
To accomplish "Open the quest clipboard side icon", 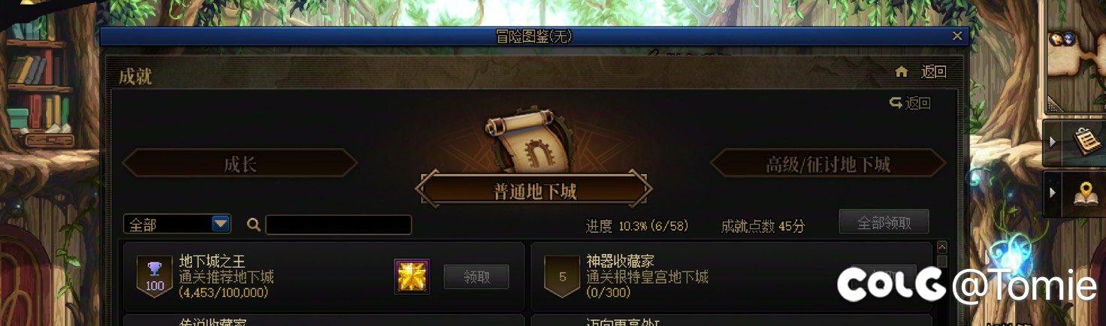I will [x=1087, y=141].
